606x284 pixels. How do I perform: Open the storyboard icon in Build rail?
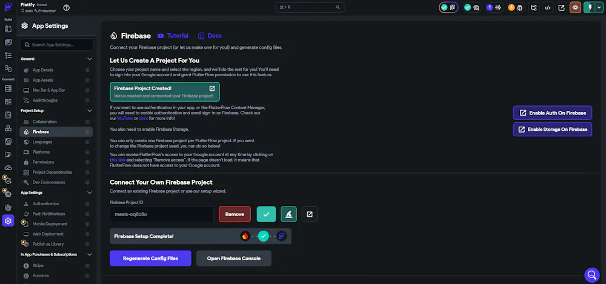pyautogui.click(x=8, y=68)
